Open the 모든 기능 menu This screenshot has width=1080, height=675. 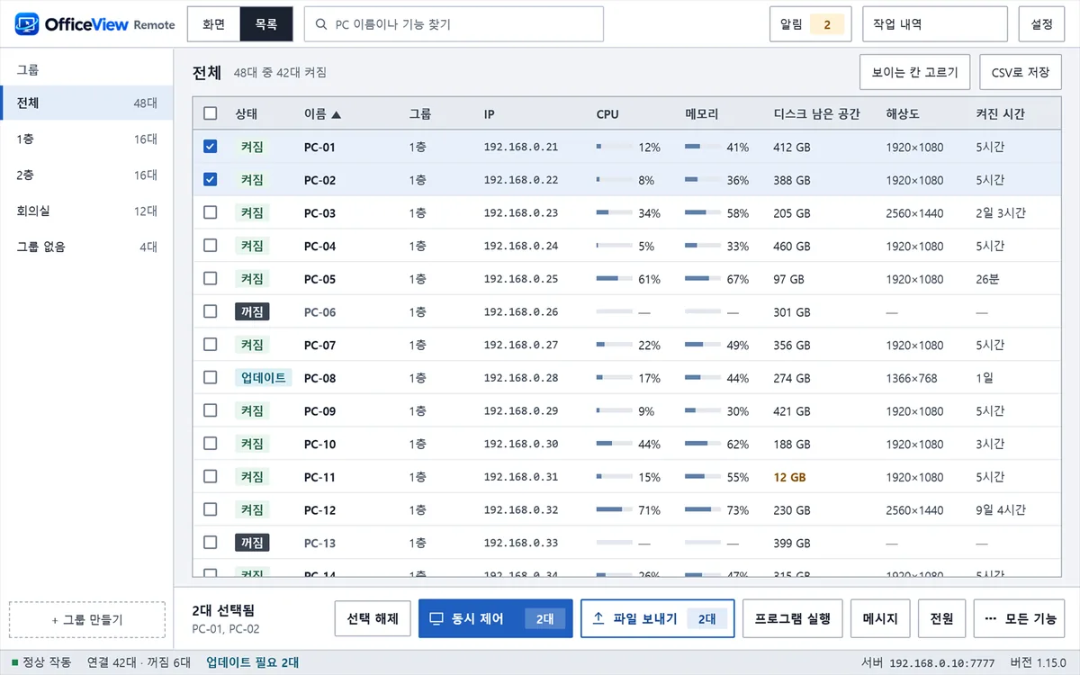[x=1019, y=619]
